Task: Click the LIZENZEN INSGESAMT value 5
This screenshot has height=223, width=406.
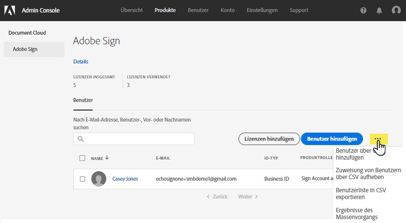Action: tap(74, 85)
